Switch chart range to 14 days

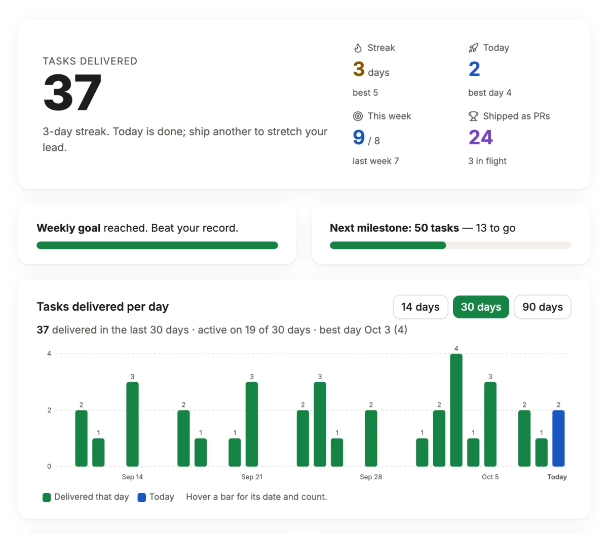coord(421,307)
